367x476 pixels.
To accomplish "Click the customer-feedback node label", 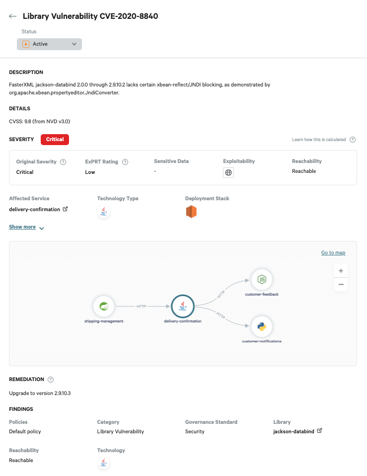I will (262, 294).
